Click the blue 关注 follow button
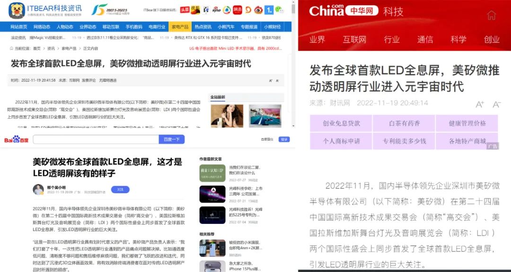Viewport: 511px width, 272px height. click(x=120, y=189)
